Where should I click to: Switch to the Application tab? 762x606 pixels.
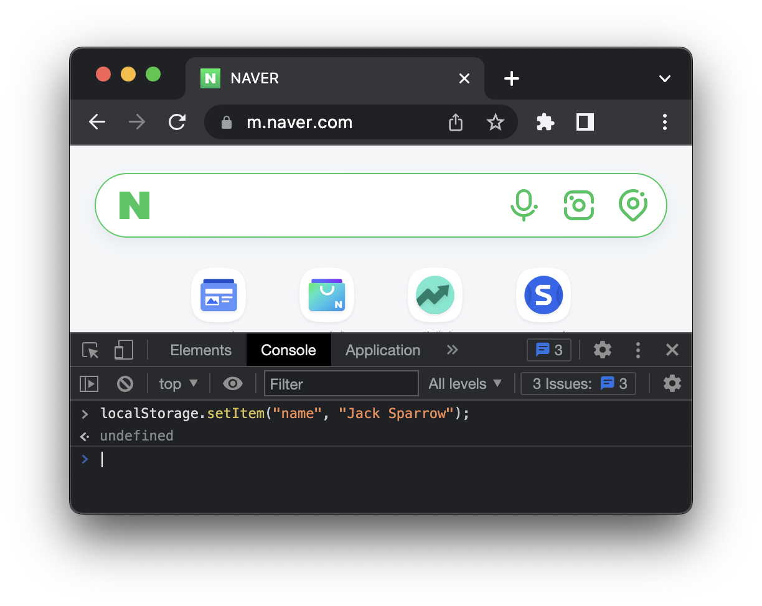tap(383, 350)
